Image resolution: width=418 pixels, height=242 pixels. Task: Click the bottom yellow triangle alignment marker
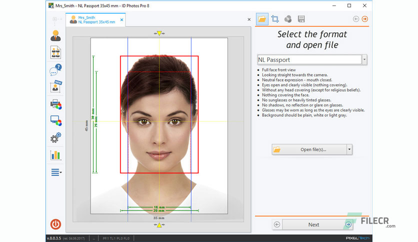pyautogui.click(x=159, y=225)
